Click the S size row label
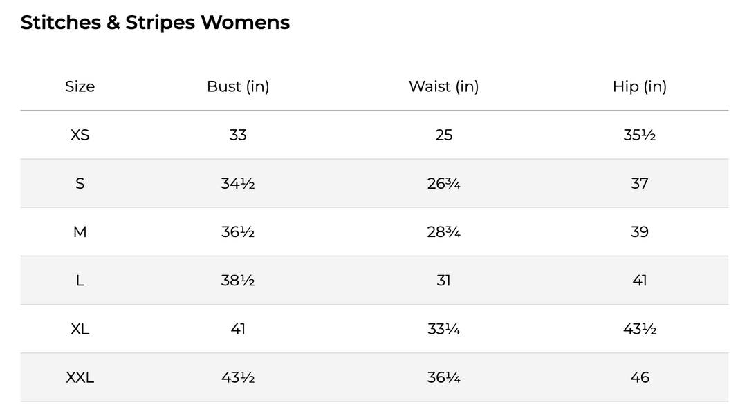 pyautogui.click(x=80, y=183)
